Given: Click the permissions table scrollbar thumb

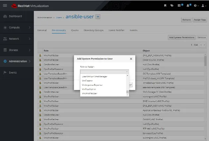Looking at the screenshot, I should point(205,61).
